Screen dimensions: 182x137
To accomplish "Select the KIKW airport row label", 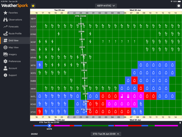I will tap(33, 89).
